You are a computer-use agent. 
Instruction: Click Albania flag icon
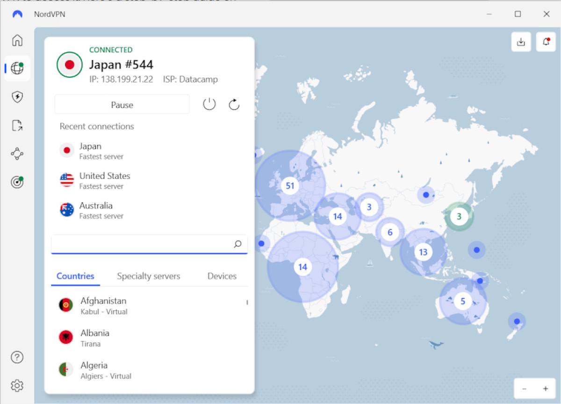(x=66, y=337)
